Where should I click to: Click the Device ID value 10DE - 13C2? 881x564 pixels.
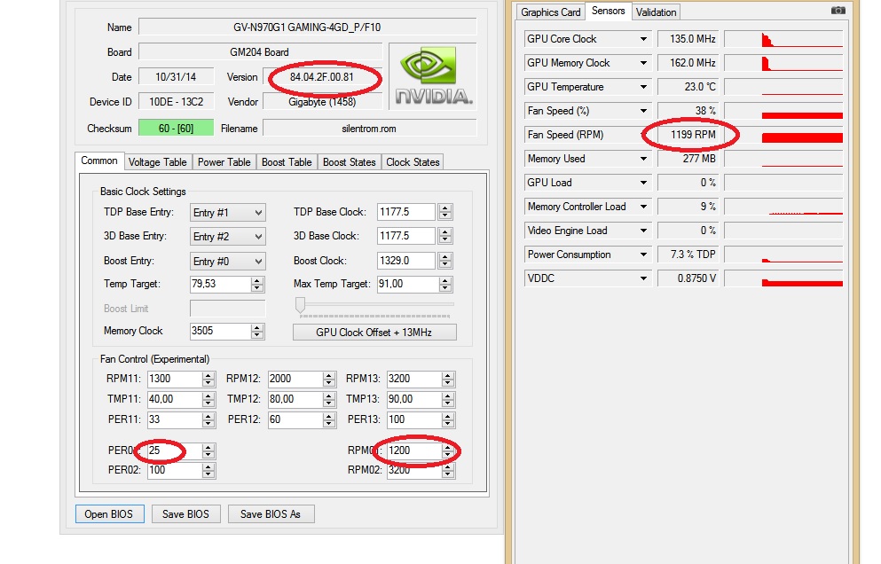point(176,102)
